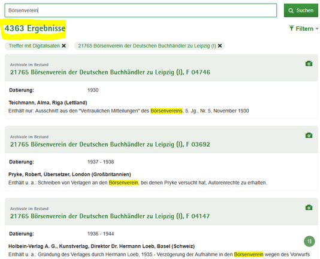Click camera icon for record F 03692
This screenshot has width=320, height=259.
[x=309, y=135]
